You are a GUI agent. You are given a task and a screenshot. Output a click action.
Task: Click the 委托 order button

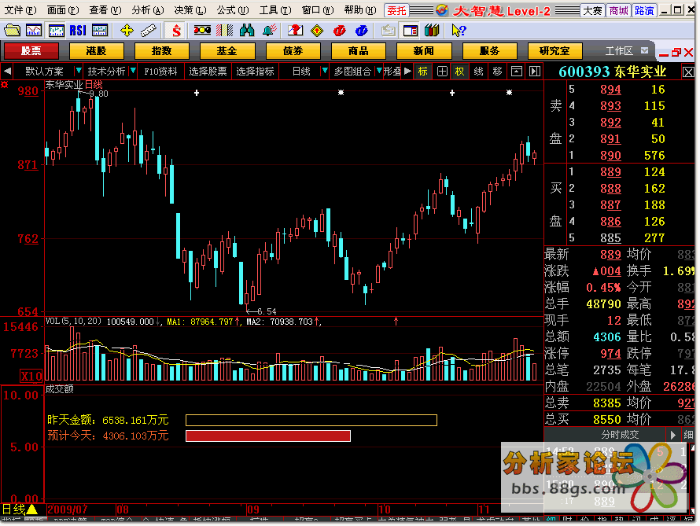[x=396, y=10]
